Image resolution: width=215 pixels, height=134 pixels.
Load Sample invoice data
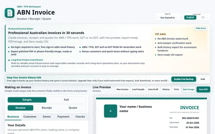tap(138, 89)
